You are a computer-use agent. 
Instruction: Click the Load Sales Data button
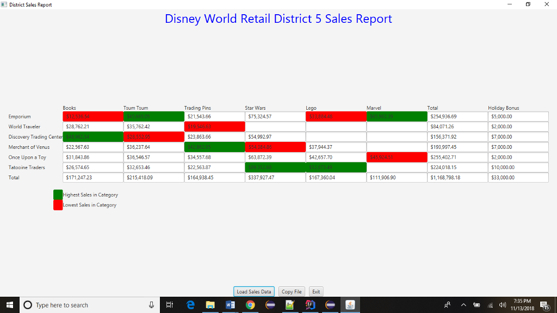tap(253, 291)
